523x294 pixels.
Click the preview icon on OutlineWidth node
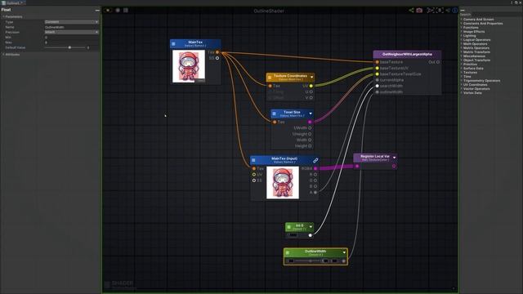(x=288, y=252)
